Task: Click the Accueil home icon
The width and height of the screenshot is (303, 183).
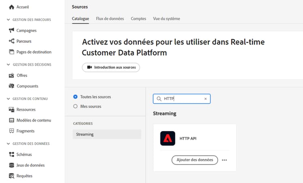Action: (x=12, y=7)
